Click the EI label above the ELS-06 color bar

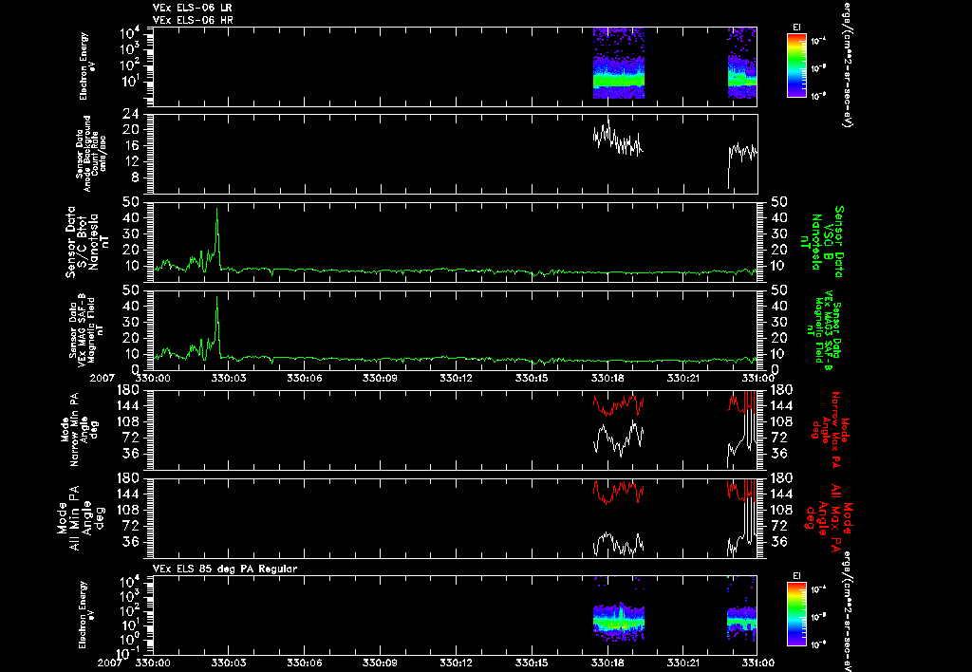pos(796,28)
